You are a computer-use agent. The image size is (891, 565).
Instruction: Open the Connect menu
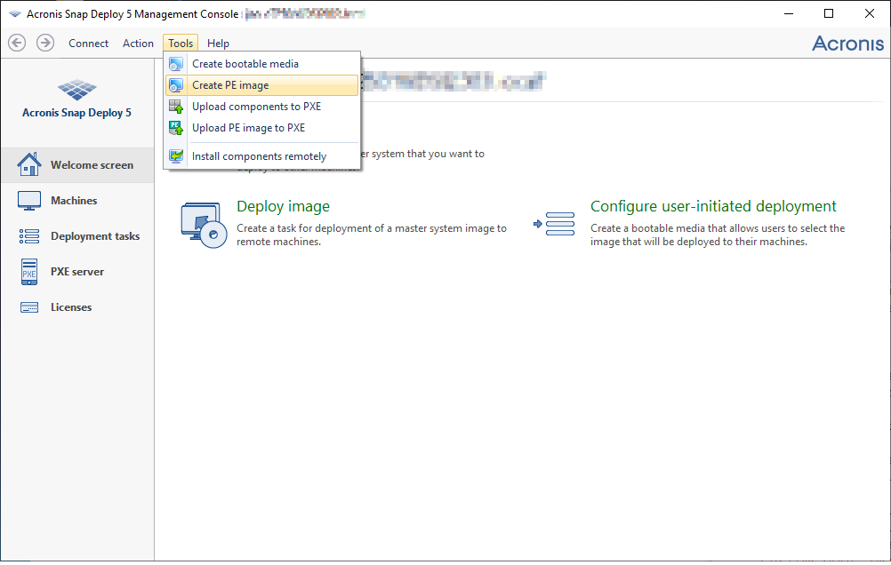pyautogui.click(x=89, y=44)
